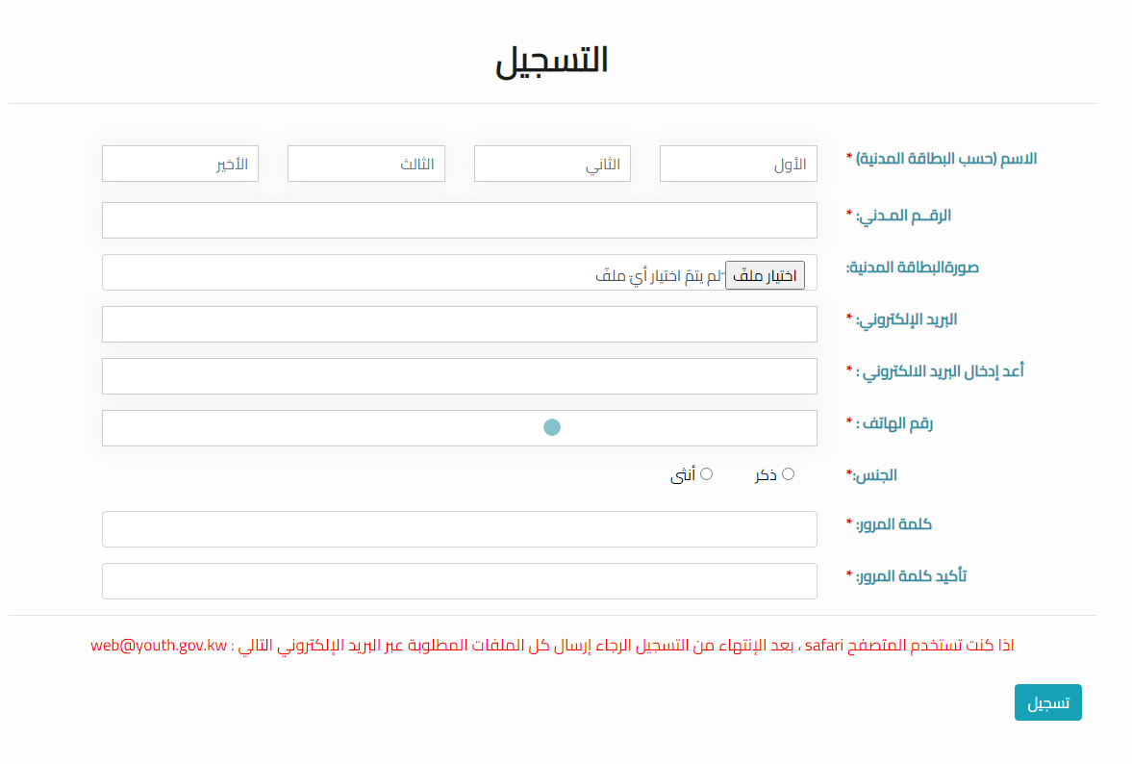
Task: Focus the second name field (الثاني)
Action: (552, 164)
